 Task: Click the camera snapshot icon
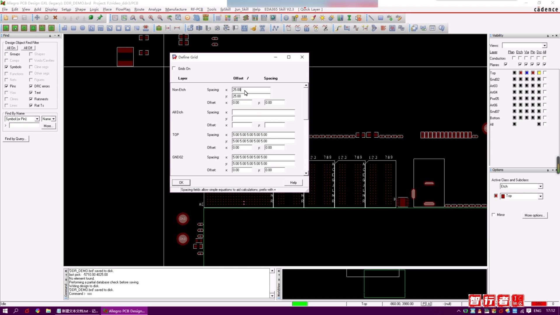coord(217,28)
